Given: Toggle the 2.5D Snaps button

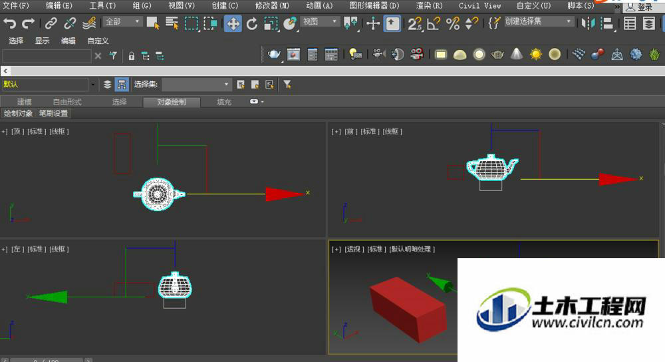Looking at the screenshot, I should [x=414, y=23].
